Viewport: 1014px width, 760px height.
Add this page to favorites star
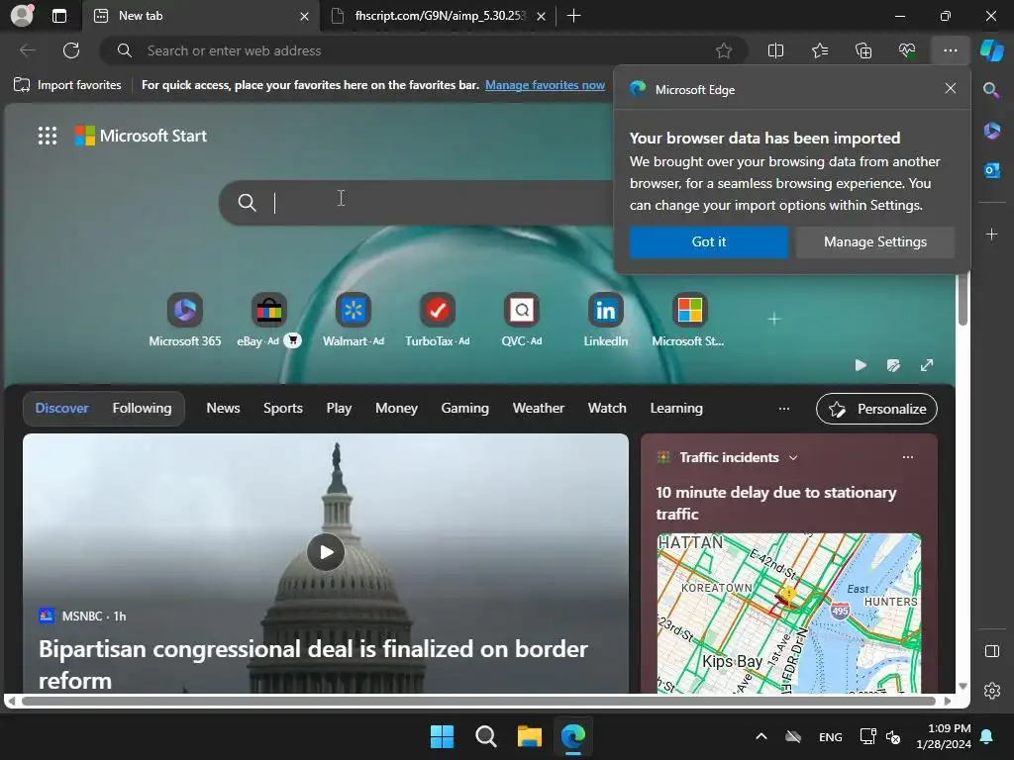pyautogui.click(x=724, y=50)
